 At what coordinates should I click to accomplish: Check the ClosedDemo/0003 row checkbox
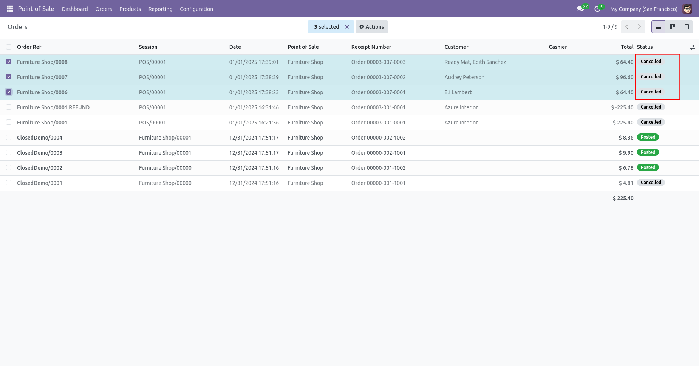pyautogui.click(x=9, y=152)
